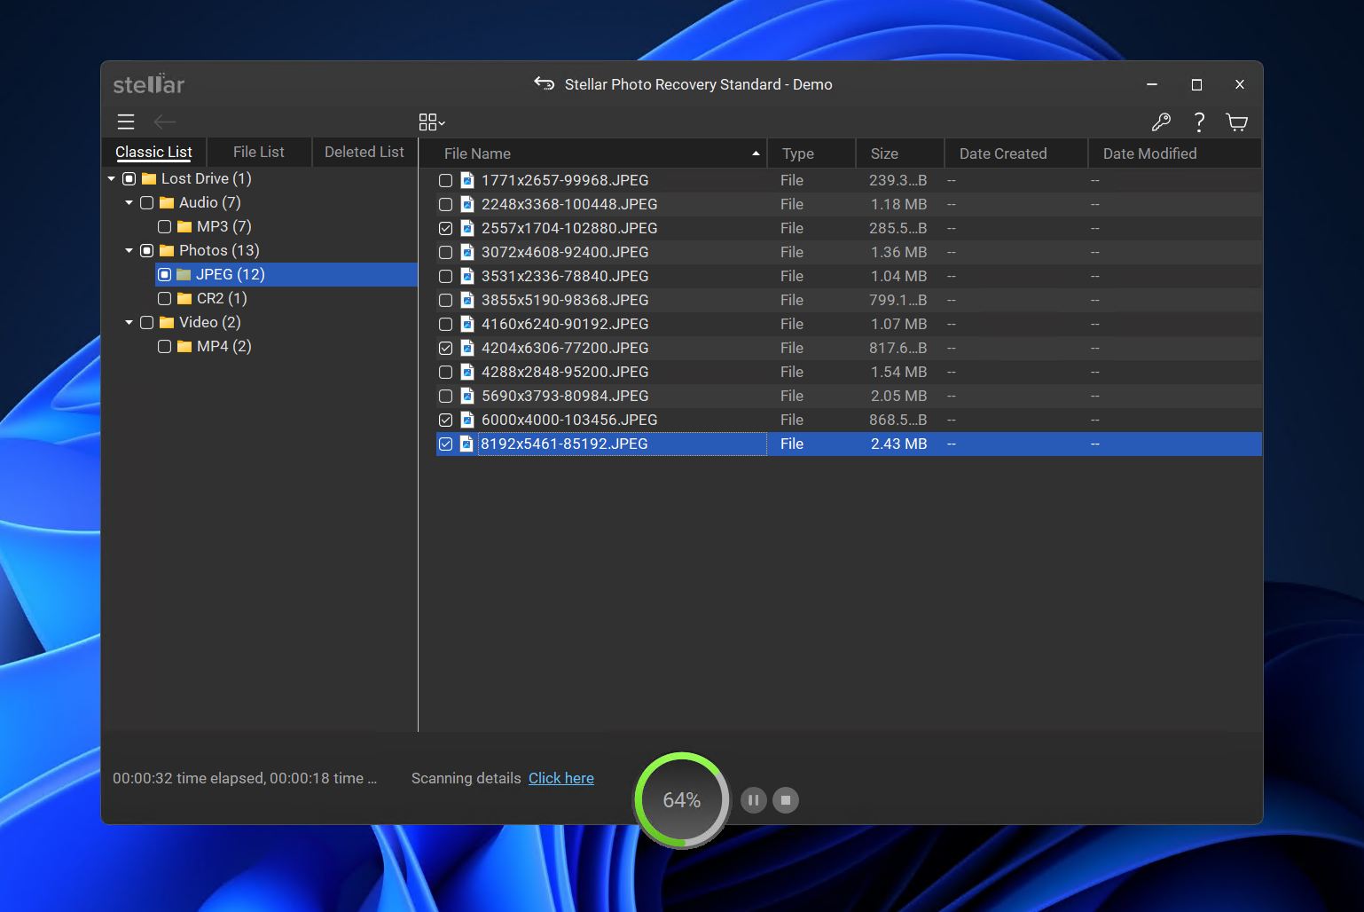Check the MP4 folder checkbox

click(163, 346)
